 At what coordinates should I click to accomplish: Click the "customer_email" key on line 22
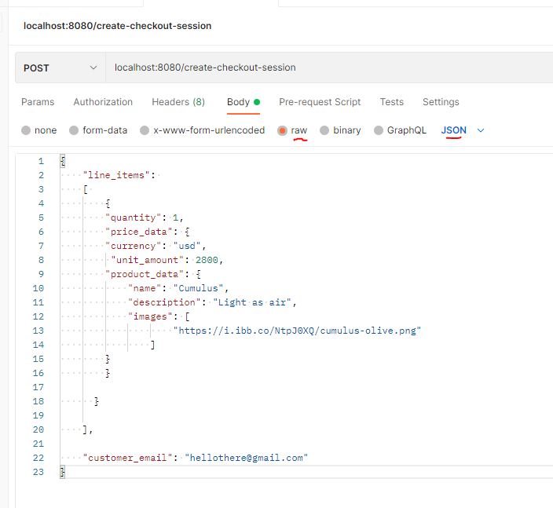click(128, 458)
